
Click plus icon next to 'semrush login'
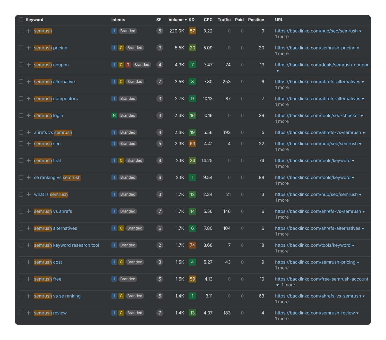coord(29,116)
